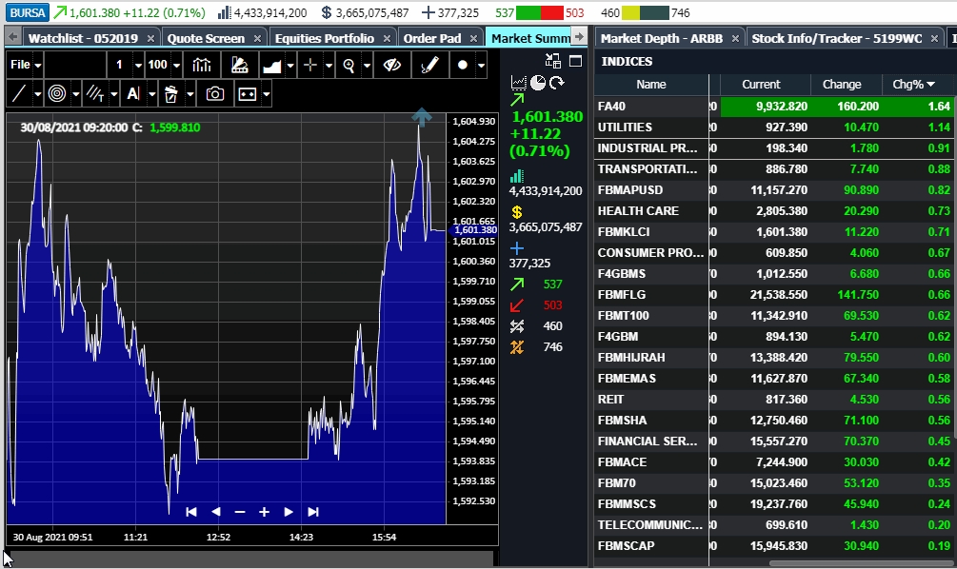Select the trend line drawing tool

(x=19, y=94)
